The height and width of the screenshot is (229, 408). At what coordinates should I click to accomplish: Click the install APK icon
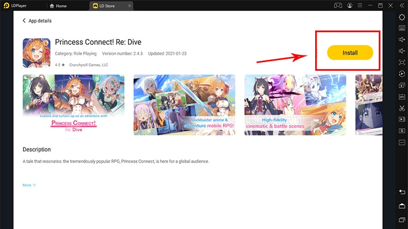(x=402, y=97)
